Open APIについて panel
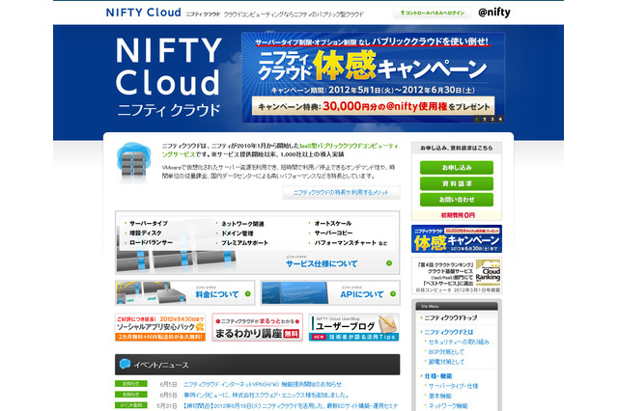Screen dimensions: 618x411 point(330,293)
